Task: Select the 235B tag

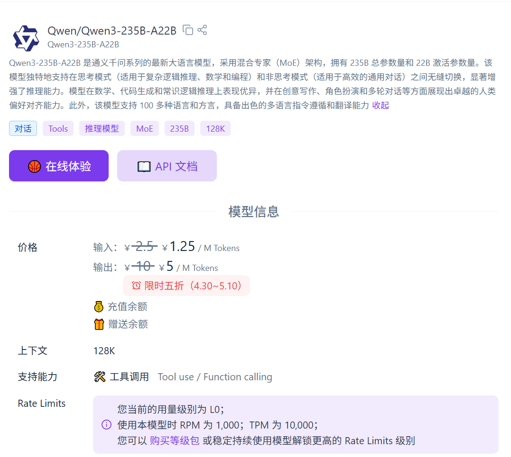Action: click(x=179, y=128)
